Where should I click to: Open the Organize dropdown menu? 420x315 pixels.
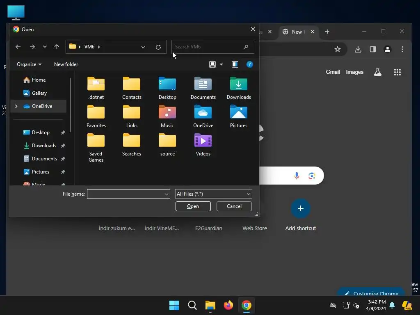coord(29,64)
